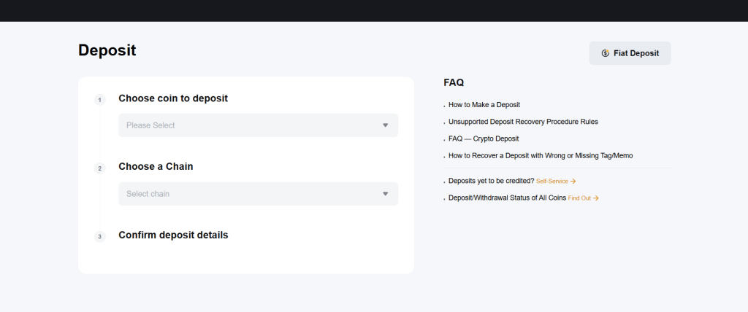The width and height of the screenshot is (748, 312).
Task: Click the arrow on the coin selector
Action: click(386, 125)
